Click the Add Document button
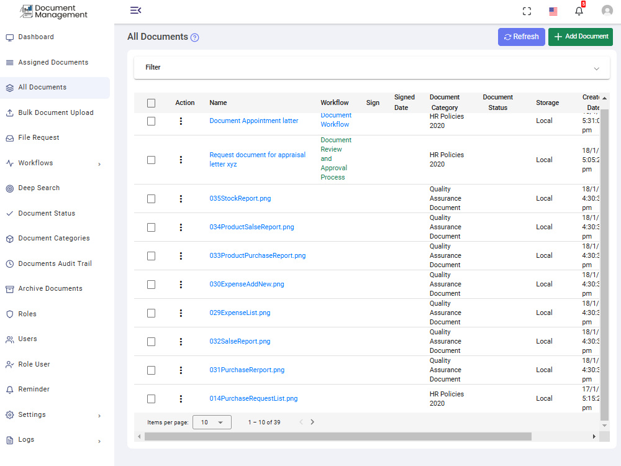The height and width of the screenshot is (466, 621). click(x=580, y=37)
